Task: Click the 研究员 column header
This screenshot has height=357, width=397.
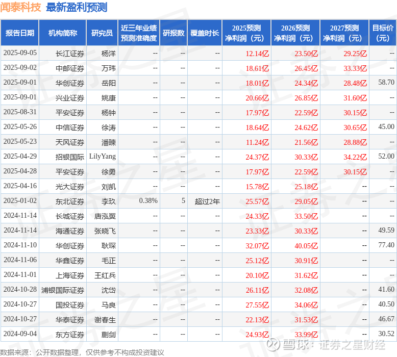Action: pyautogui.click(x=102, y=33)
